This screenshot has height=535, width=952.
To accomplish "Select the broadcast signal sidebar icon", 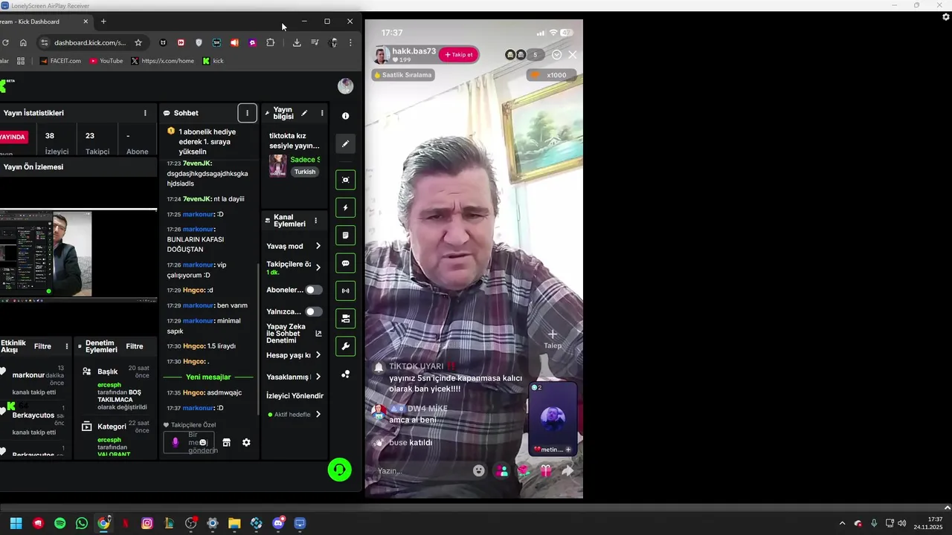I will coord(345,291).
